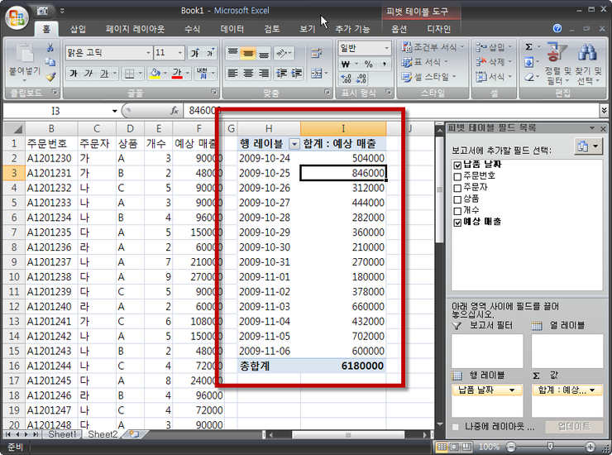Screen dimensions: 612x455
Task: Align text right icon
Action: pyautogui.click(x=264, y=73)
